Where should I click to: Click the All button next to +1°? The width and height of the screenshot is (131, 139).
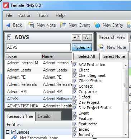point(87,37)
